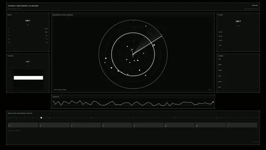Click the bright radar sweep line
Viewport: 266px width, 150px height.
tap(148, 45)
